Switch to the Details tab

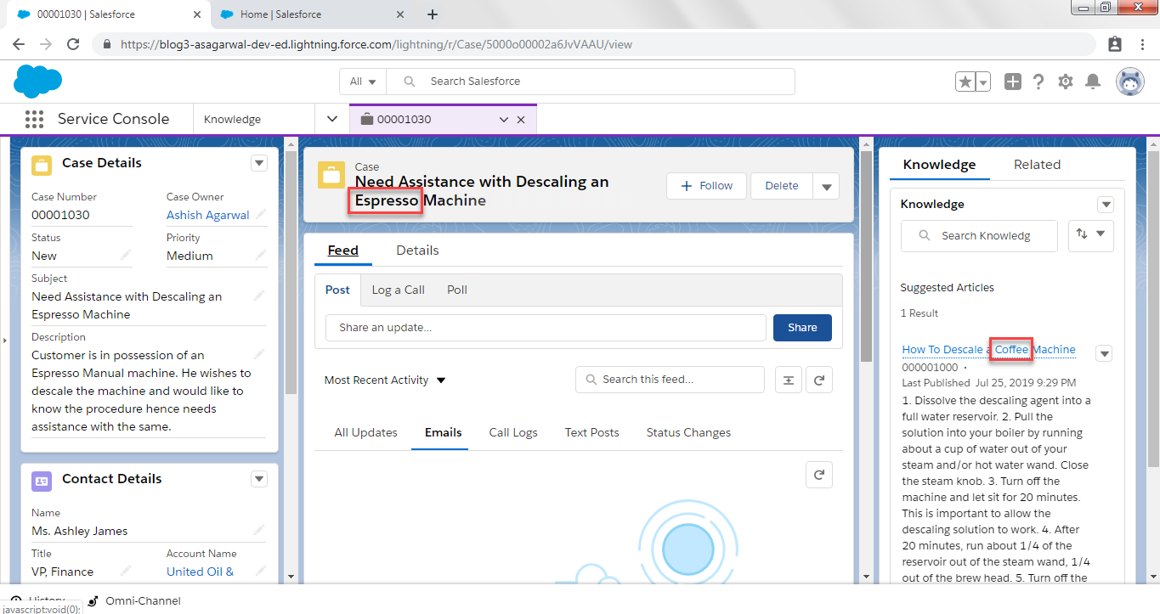(417, 251)
